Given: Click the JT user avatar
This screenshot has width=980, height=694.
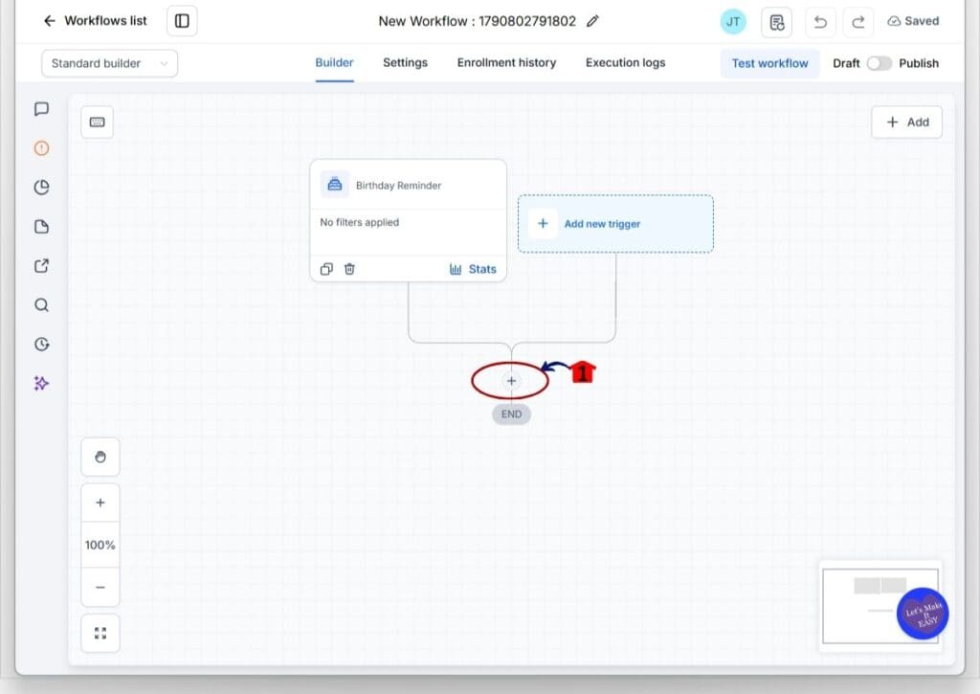Looking at the screenshot, I should point(733,21).
